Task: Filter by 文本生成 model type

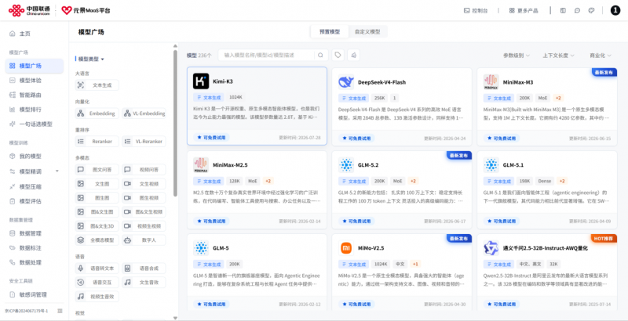Action: click(x=97, y=85)
